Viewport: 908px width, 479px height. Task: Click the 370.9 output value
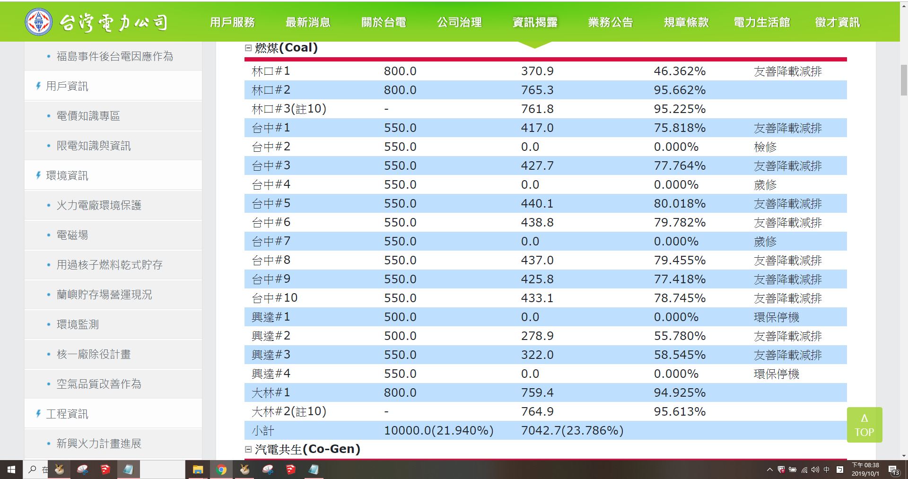click(x=537, y=71)
